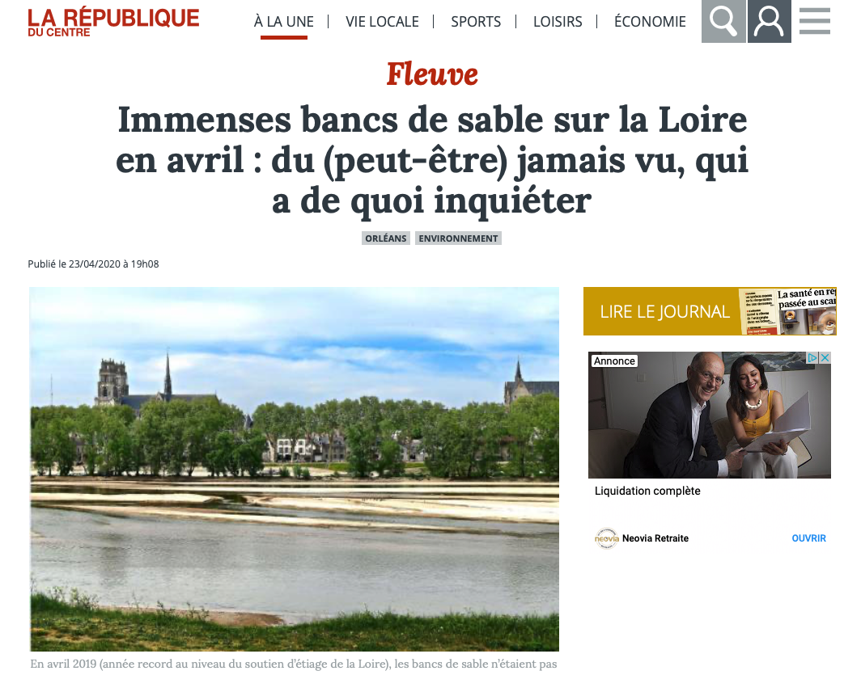The height and width of the screenshot is (675, 861).
Task: Expand the hamburger menu icon
Action: (x=814, y=21)
